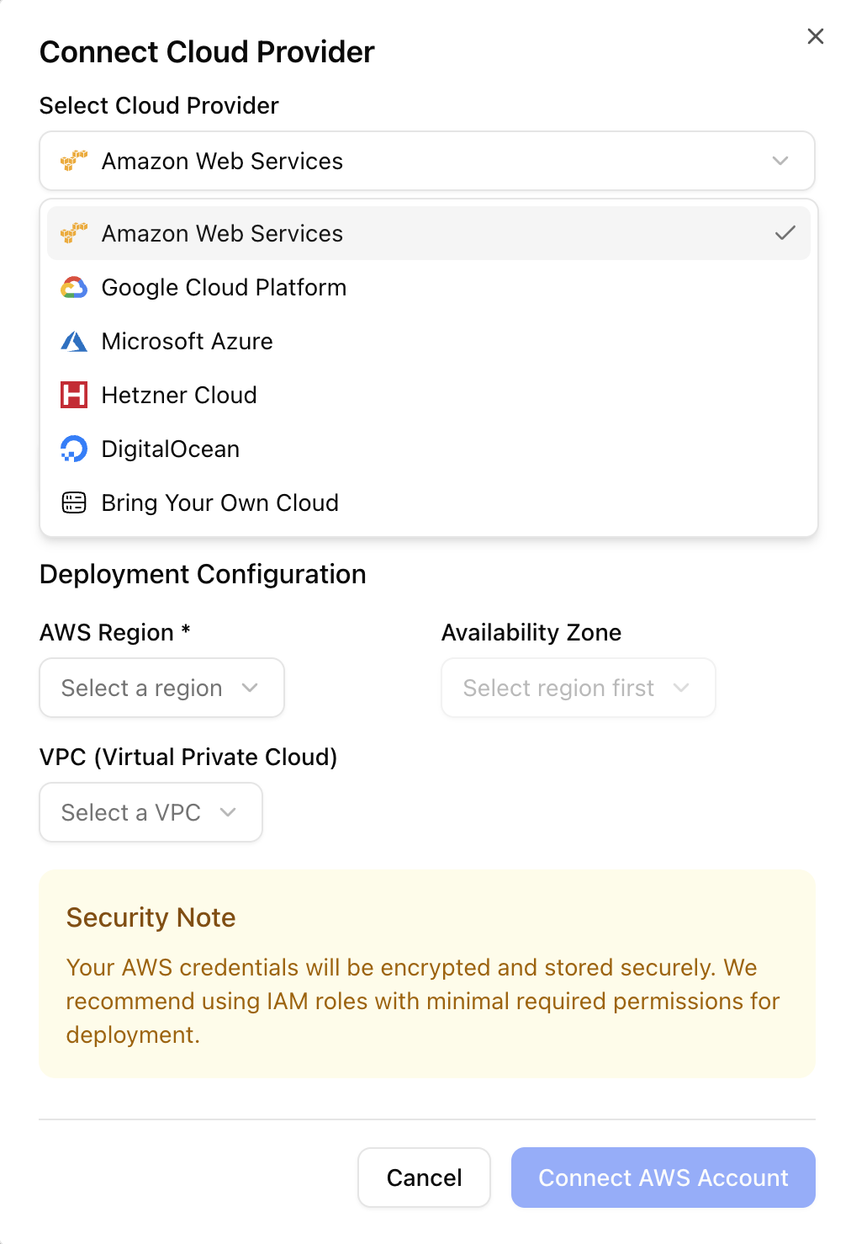Click the DigitalOcean icon
The height and width of the screenshot is (1244, 851).
click(74, 449)
